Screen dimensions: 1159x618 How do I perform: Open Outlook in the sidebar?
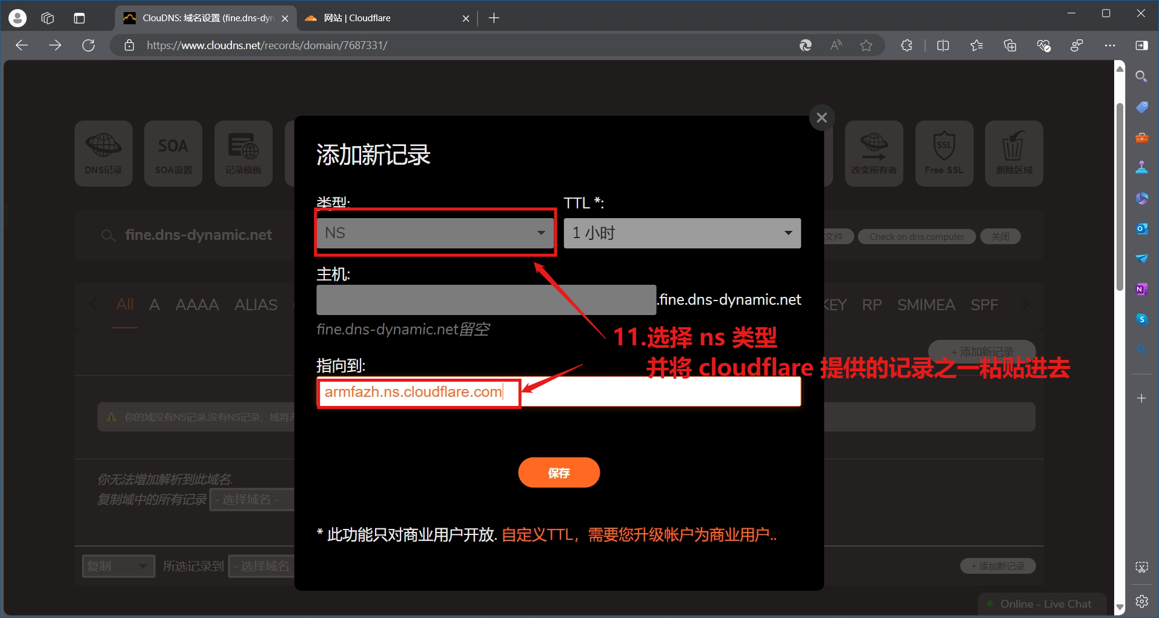coord(1141,228)
